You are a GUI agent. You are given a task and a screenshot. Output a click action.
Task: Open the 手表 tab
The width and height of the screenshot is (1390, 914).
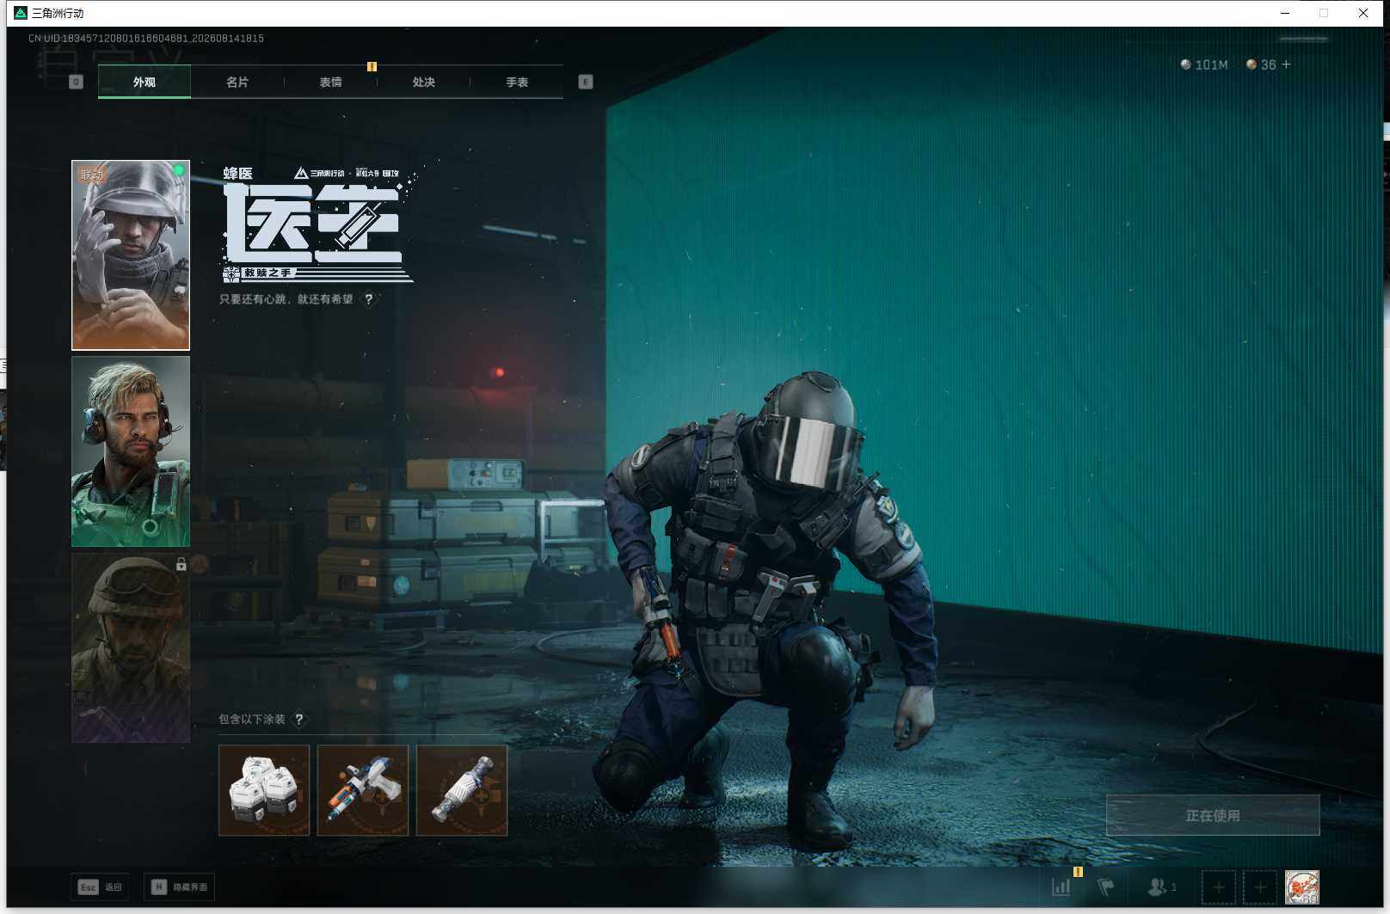pyautogui.click(x=517, y=82)
